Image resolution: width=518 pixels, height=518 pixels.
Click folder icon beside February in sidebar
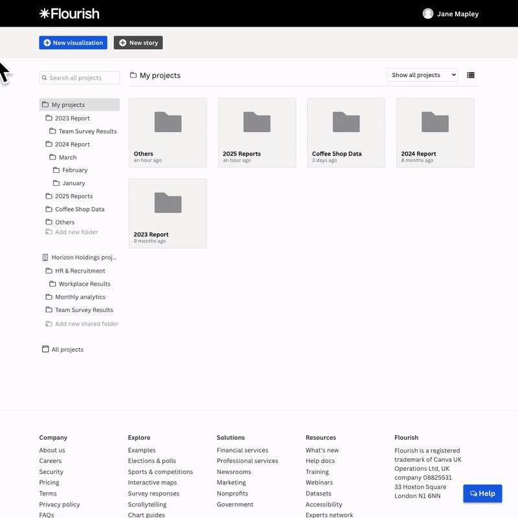(56, 170)
